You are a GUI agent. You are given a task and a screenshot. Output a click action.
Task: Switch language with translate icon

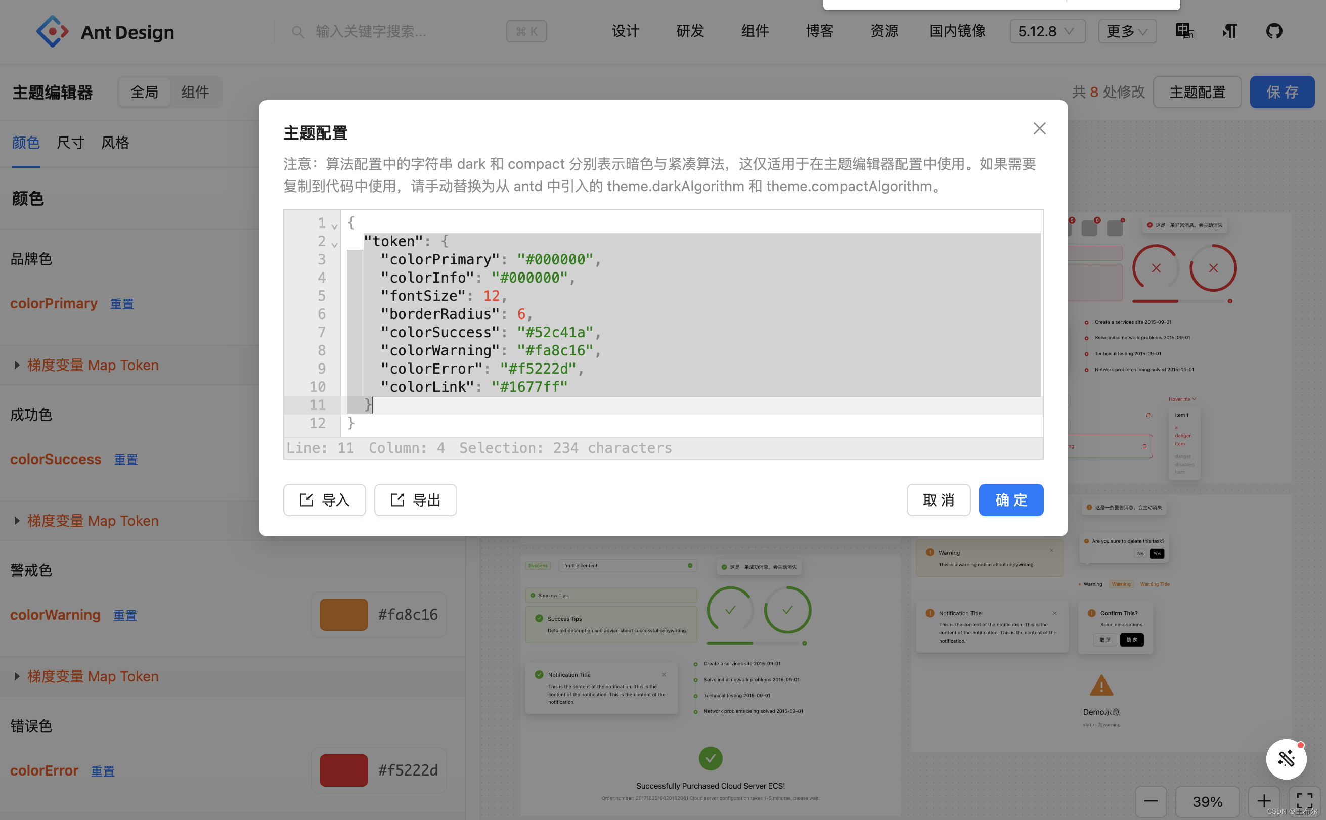pyautogui.click(x=1184, y=31)
